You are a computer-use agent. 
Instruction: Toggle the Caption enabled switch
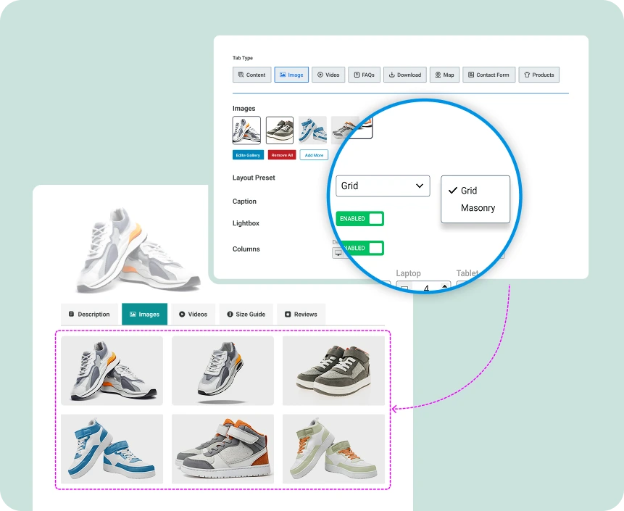359,219
